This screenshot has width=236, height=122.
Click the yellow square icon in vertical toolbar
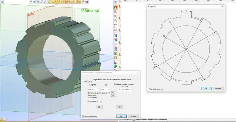coord(116,58)
